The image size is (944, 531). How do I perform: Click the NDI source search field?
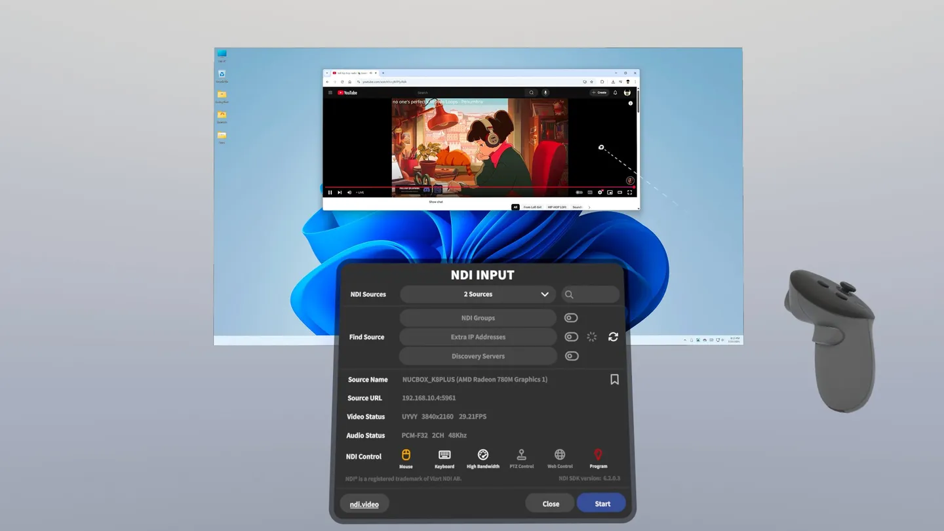[589, 294]
